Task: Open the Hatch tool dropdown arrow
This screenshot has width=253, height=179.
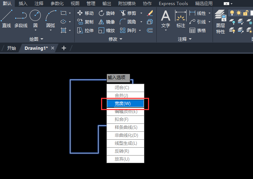Action: pyautogui.click(x=70, y=30)
